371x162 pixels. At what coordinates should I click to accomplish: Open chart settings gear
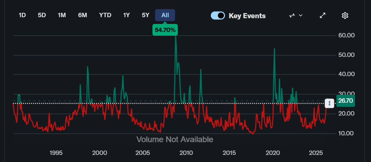coord(345,15)
